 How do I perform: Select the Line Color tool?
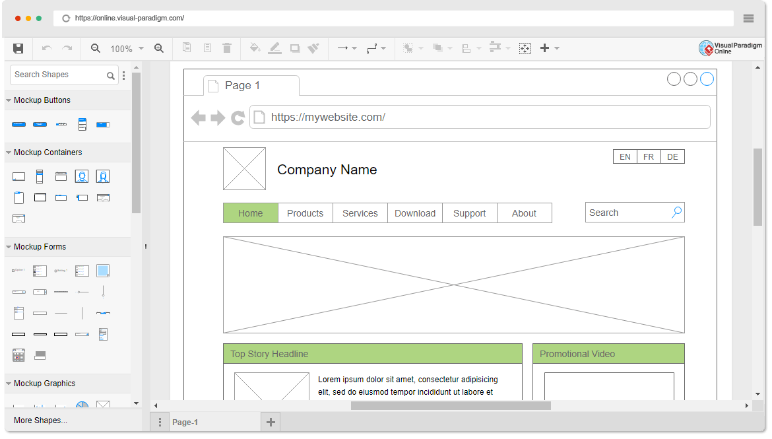tap(275, 48)
